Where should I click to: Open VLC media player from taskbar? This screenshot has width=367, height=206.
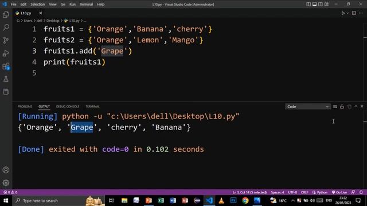221,200
